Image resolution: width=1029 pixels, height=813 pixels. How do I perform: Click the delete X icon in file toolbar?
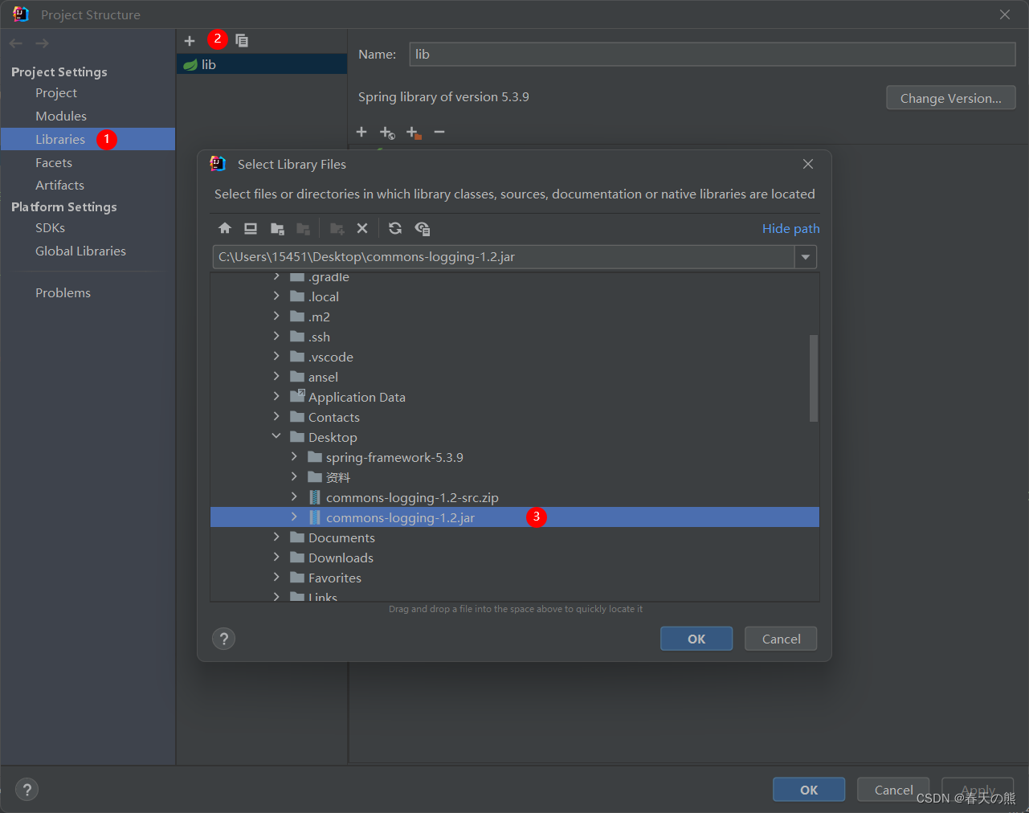click(x=362, y=228)
